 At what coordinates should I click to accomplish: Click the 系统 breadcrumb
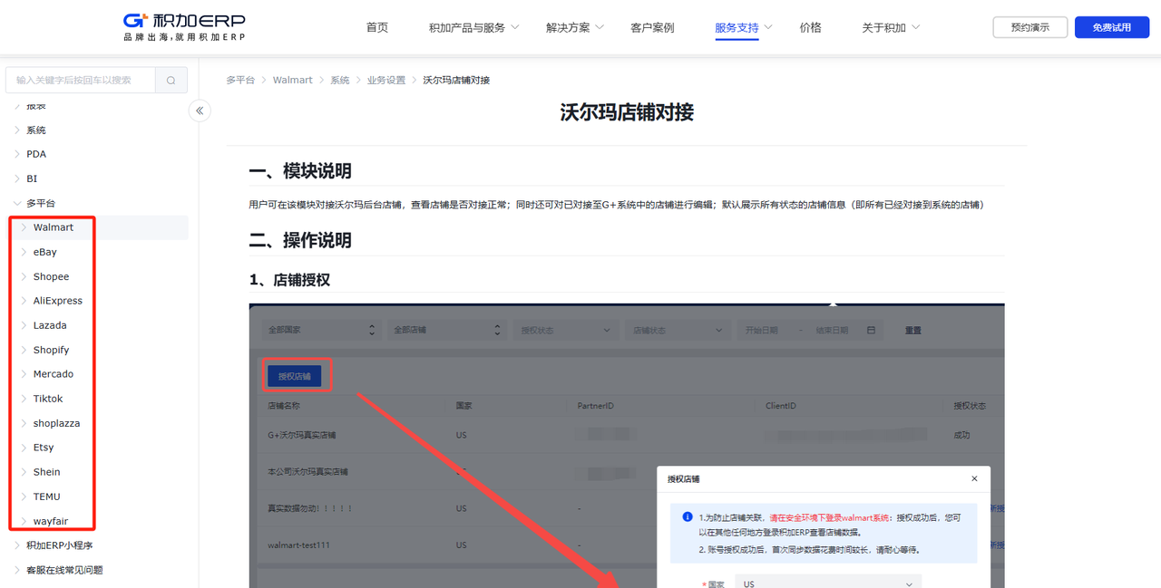340,80
